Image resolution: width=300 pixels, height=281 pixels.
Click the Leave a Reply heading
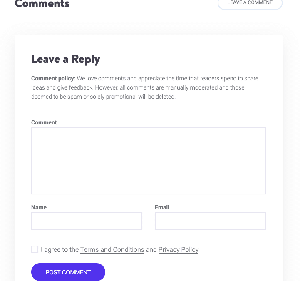66,59
